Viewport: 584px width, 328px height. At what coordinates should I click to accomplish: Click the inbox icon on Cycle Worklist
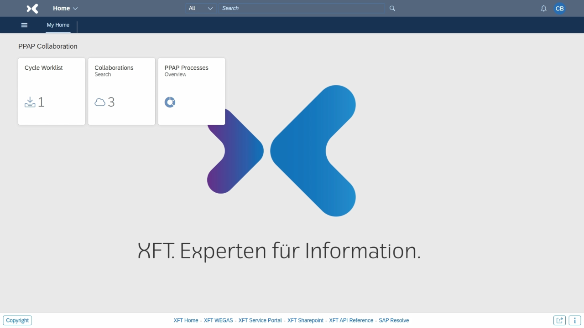30,102
